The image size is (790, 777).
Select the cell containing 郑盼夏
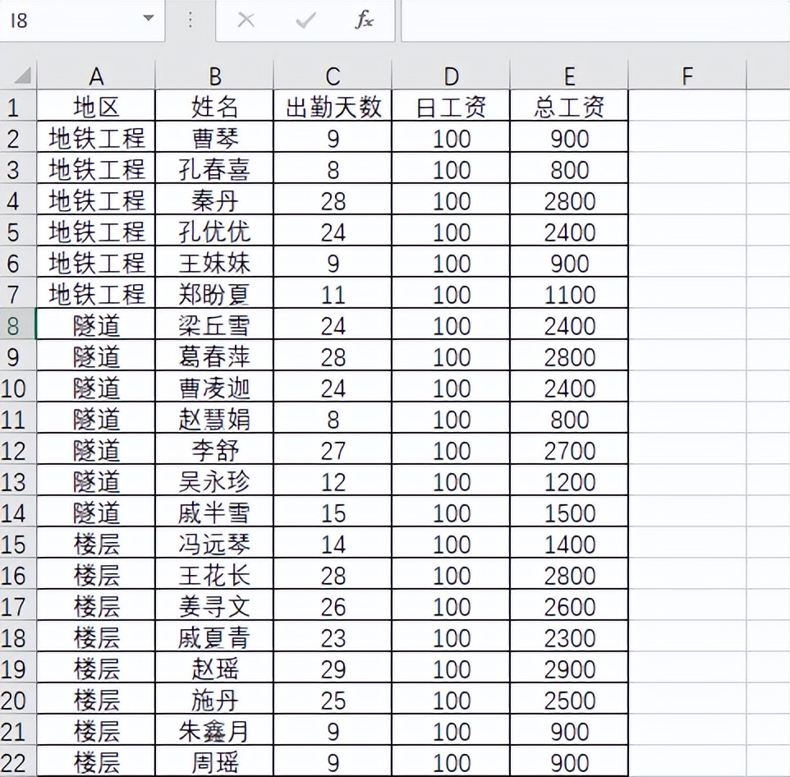(x=214, y=292)
